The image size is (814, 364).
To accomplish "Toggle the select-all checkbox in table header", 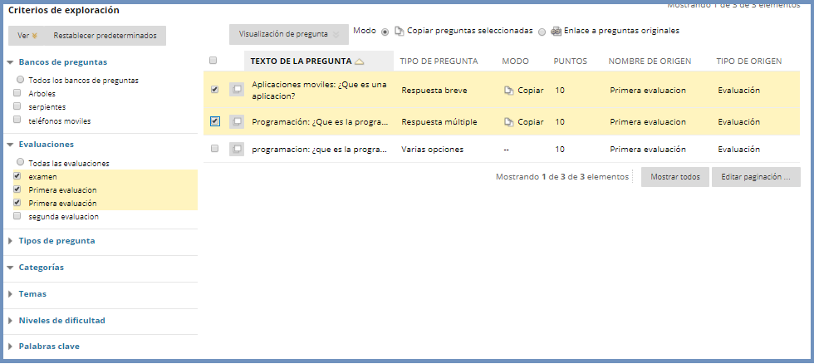I will click(x=214, y=61).
